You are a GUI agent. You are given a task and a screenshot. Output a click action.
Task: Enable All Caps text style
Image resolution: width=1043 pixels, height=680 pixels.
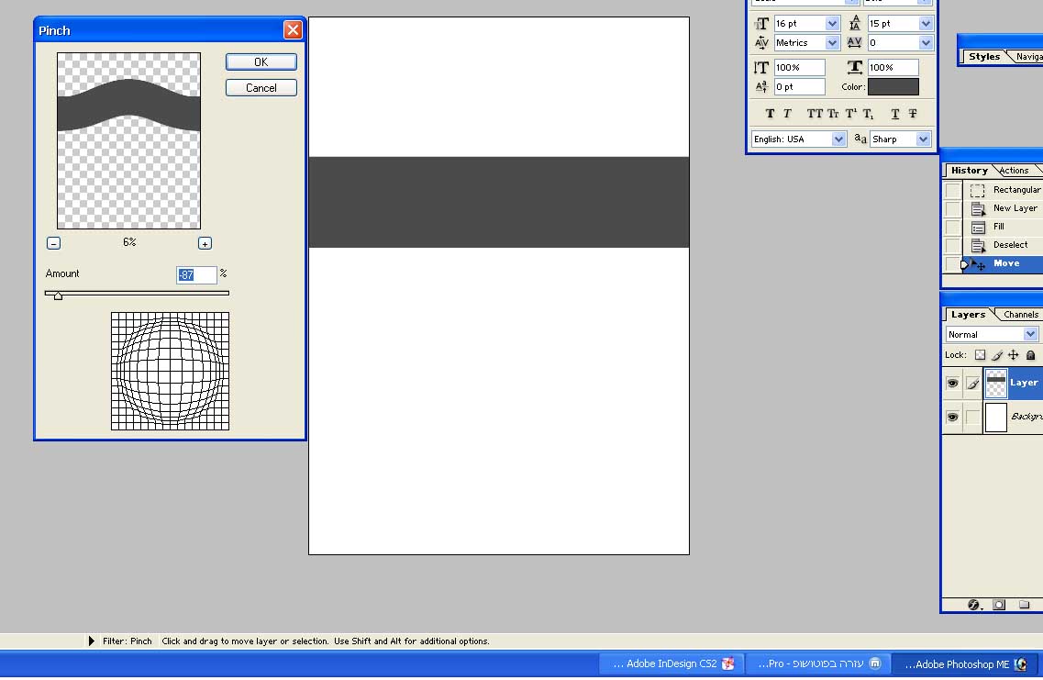click(x=815, y=114)
